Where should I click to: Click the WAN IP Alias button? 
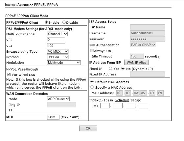click(x=136, y=63)
